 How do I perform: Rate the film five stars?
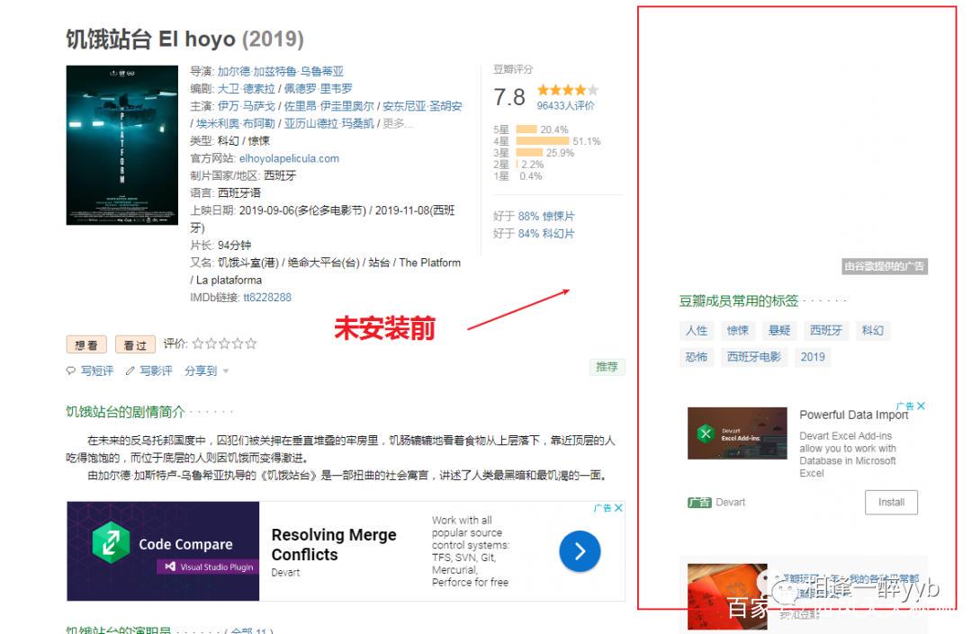point(250,344)
